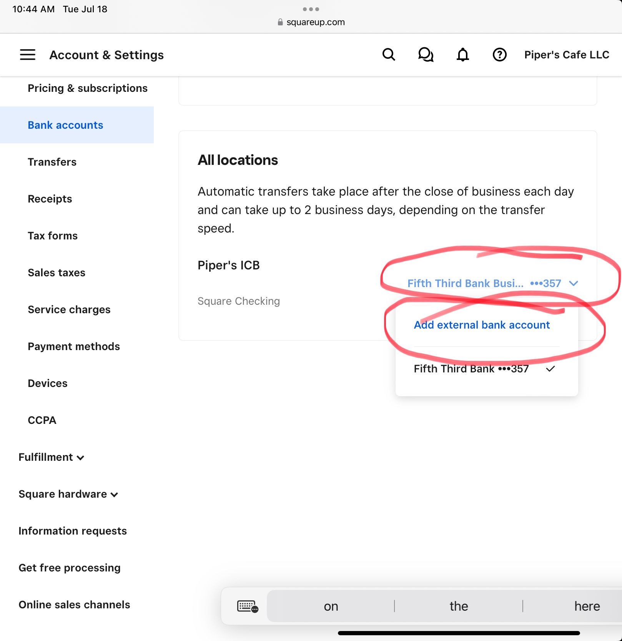Open the messages chat icon

click(x=426, y=55)
